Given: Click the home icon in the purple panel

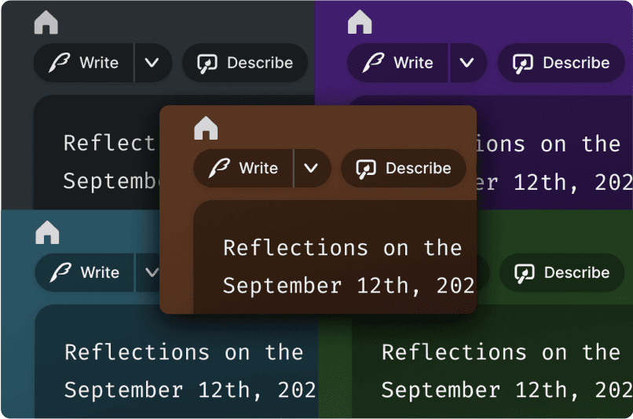Looking at the screenshot, I should [360, 22].
